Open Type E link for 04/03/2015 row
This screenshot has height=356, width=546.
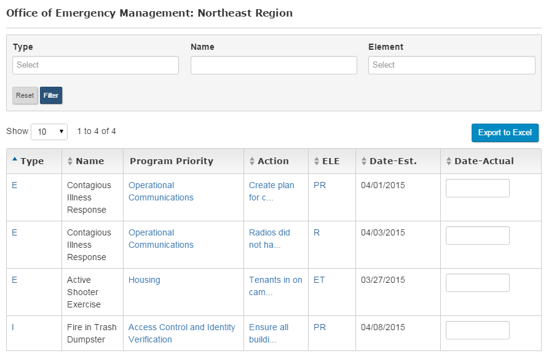(14, 232)
